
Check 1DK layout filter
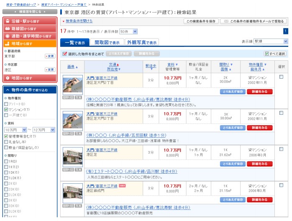click(x=6, y=172)
